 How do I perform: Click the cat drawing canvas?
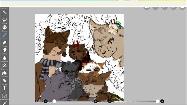pyautogui.click(x=79, y=58)
